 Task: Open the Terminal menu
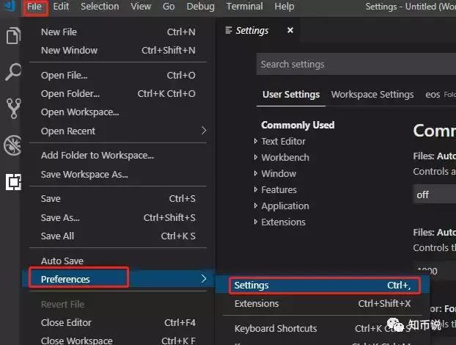(245, 7)
